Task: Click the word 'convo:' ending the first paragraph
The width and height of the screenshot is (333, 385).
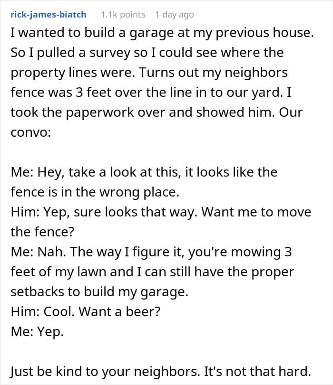Action: (x=31, y=133)
